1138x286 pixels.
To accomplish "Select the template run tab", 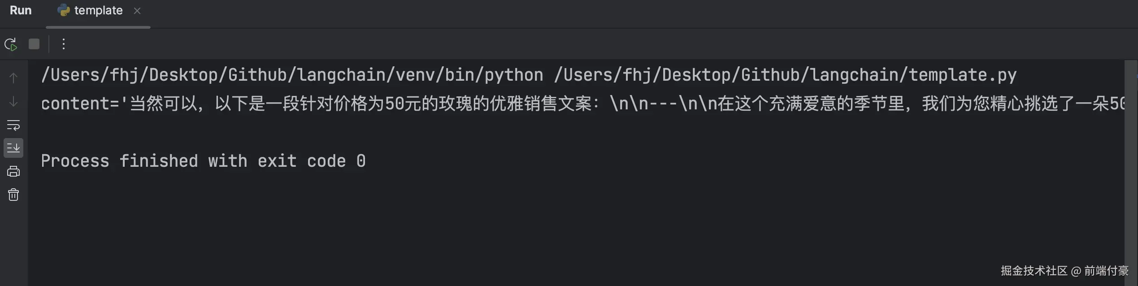I will coord(98,11).
